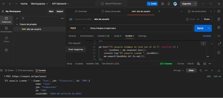
Task: Pop out the console panel
Action: click(x=212, y=70)
